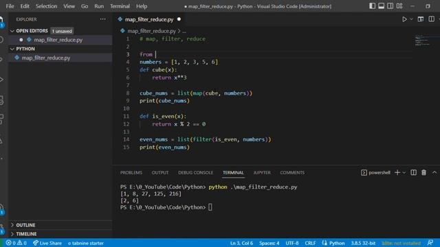Toggle secondary side bar layout icon
440x247 pixels.
click(390, 6)
